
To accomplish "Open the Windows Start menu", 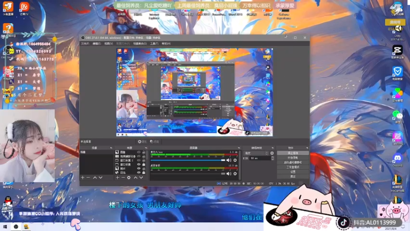I will click(5, 227).
